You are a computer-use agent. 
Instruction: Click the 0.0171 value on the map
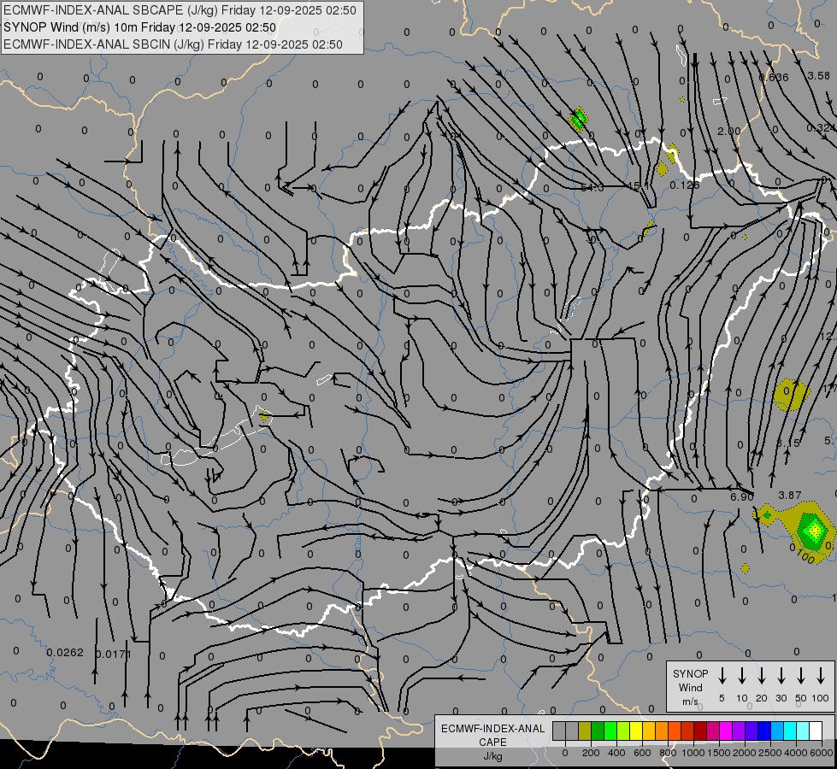[x=113, y=653]
